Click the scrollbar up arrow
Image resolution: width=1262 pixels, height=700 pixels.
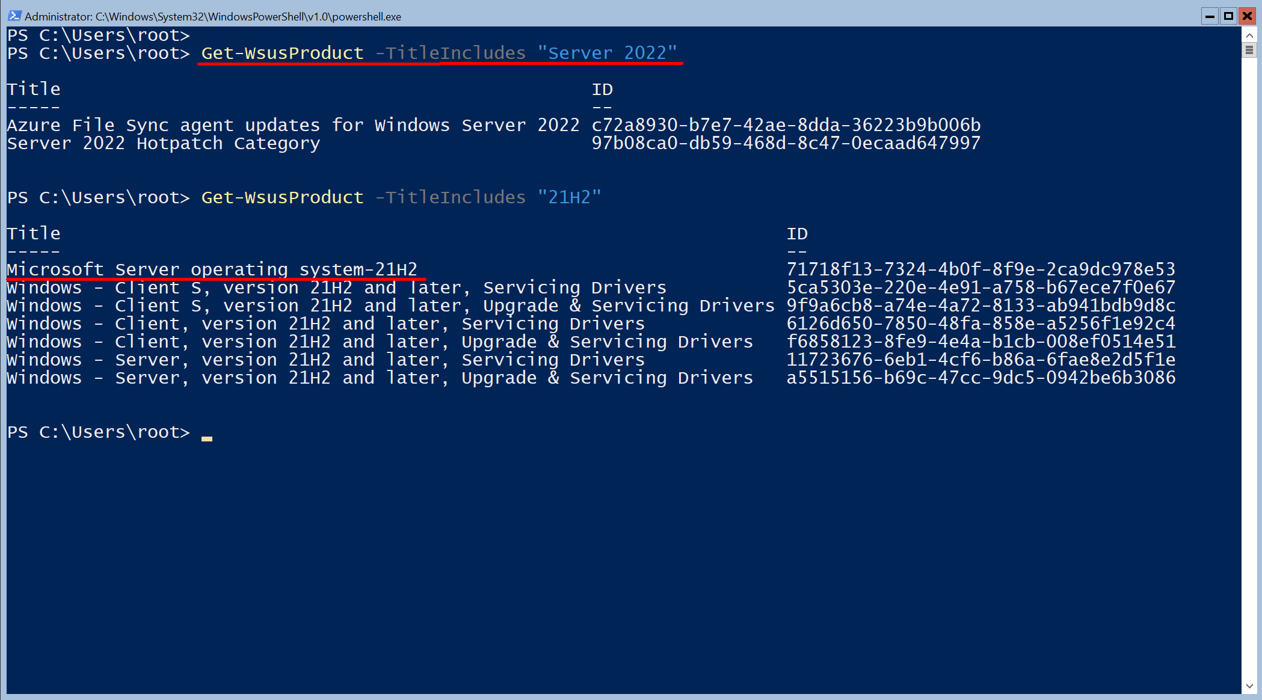click(x=1249, y=35)
